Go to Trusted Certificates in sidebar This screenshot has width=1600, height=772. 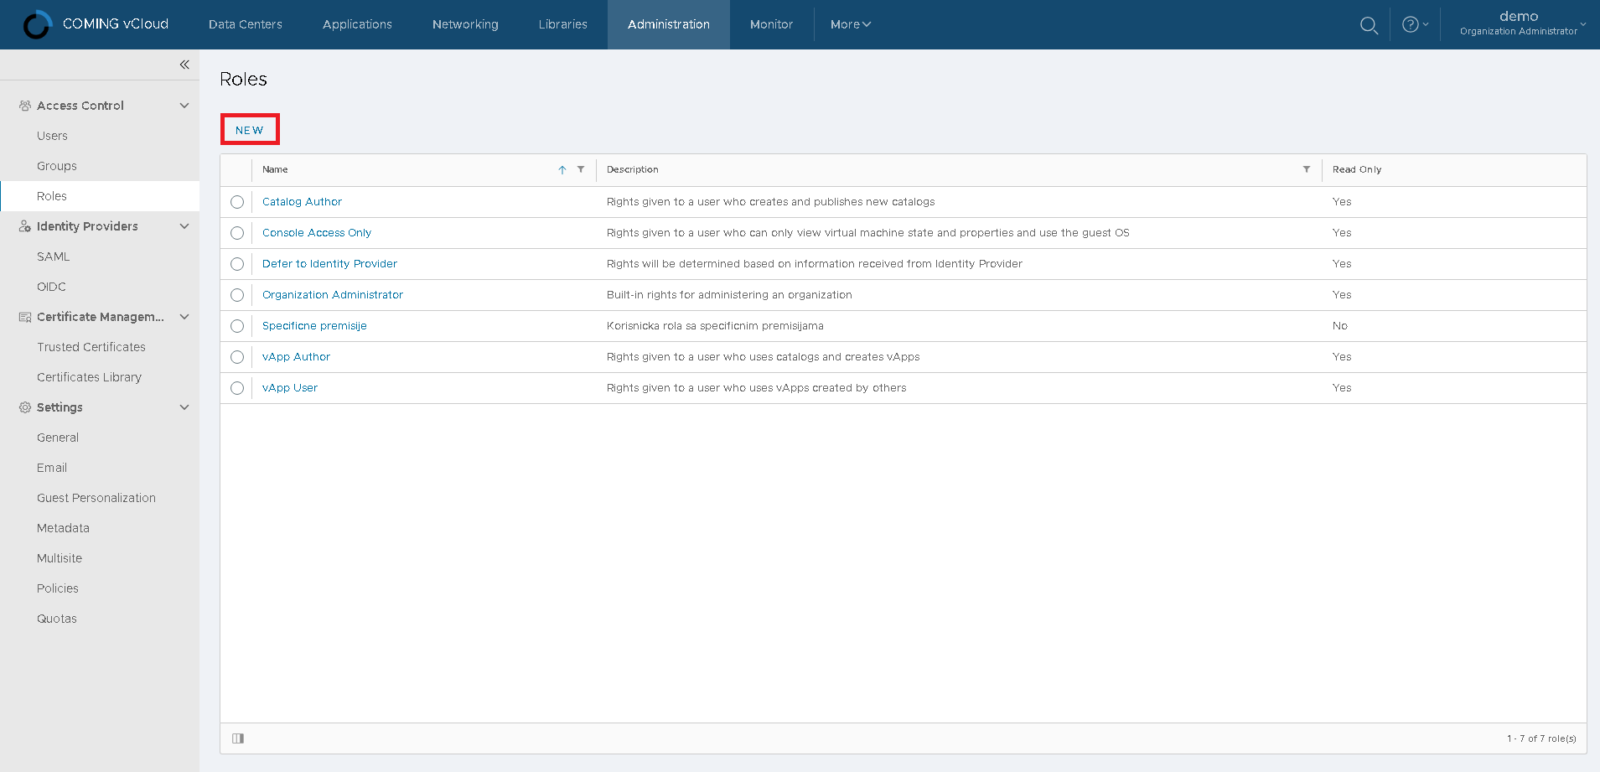tap(91, 347)
